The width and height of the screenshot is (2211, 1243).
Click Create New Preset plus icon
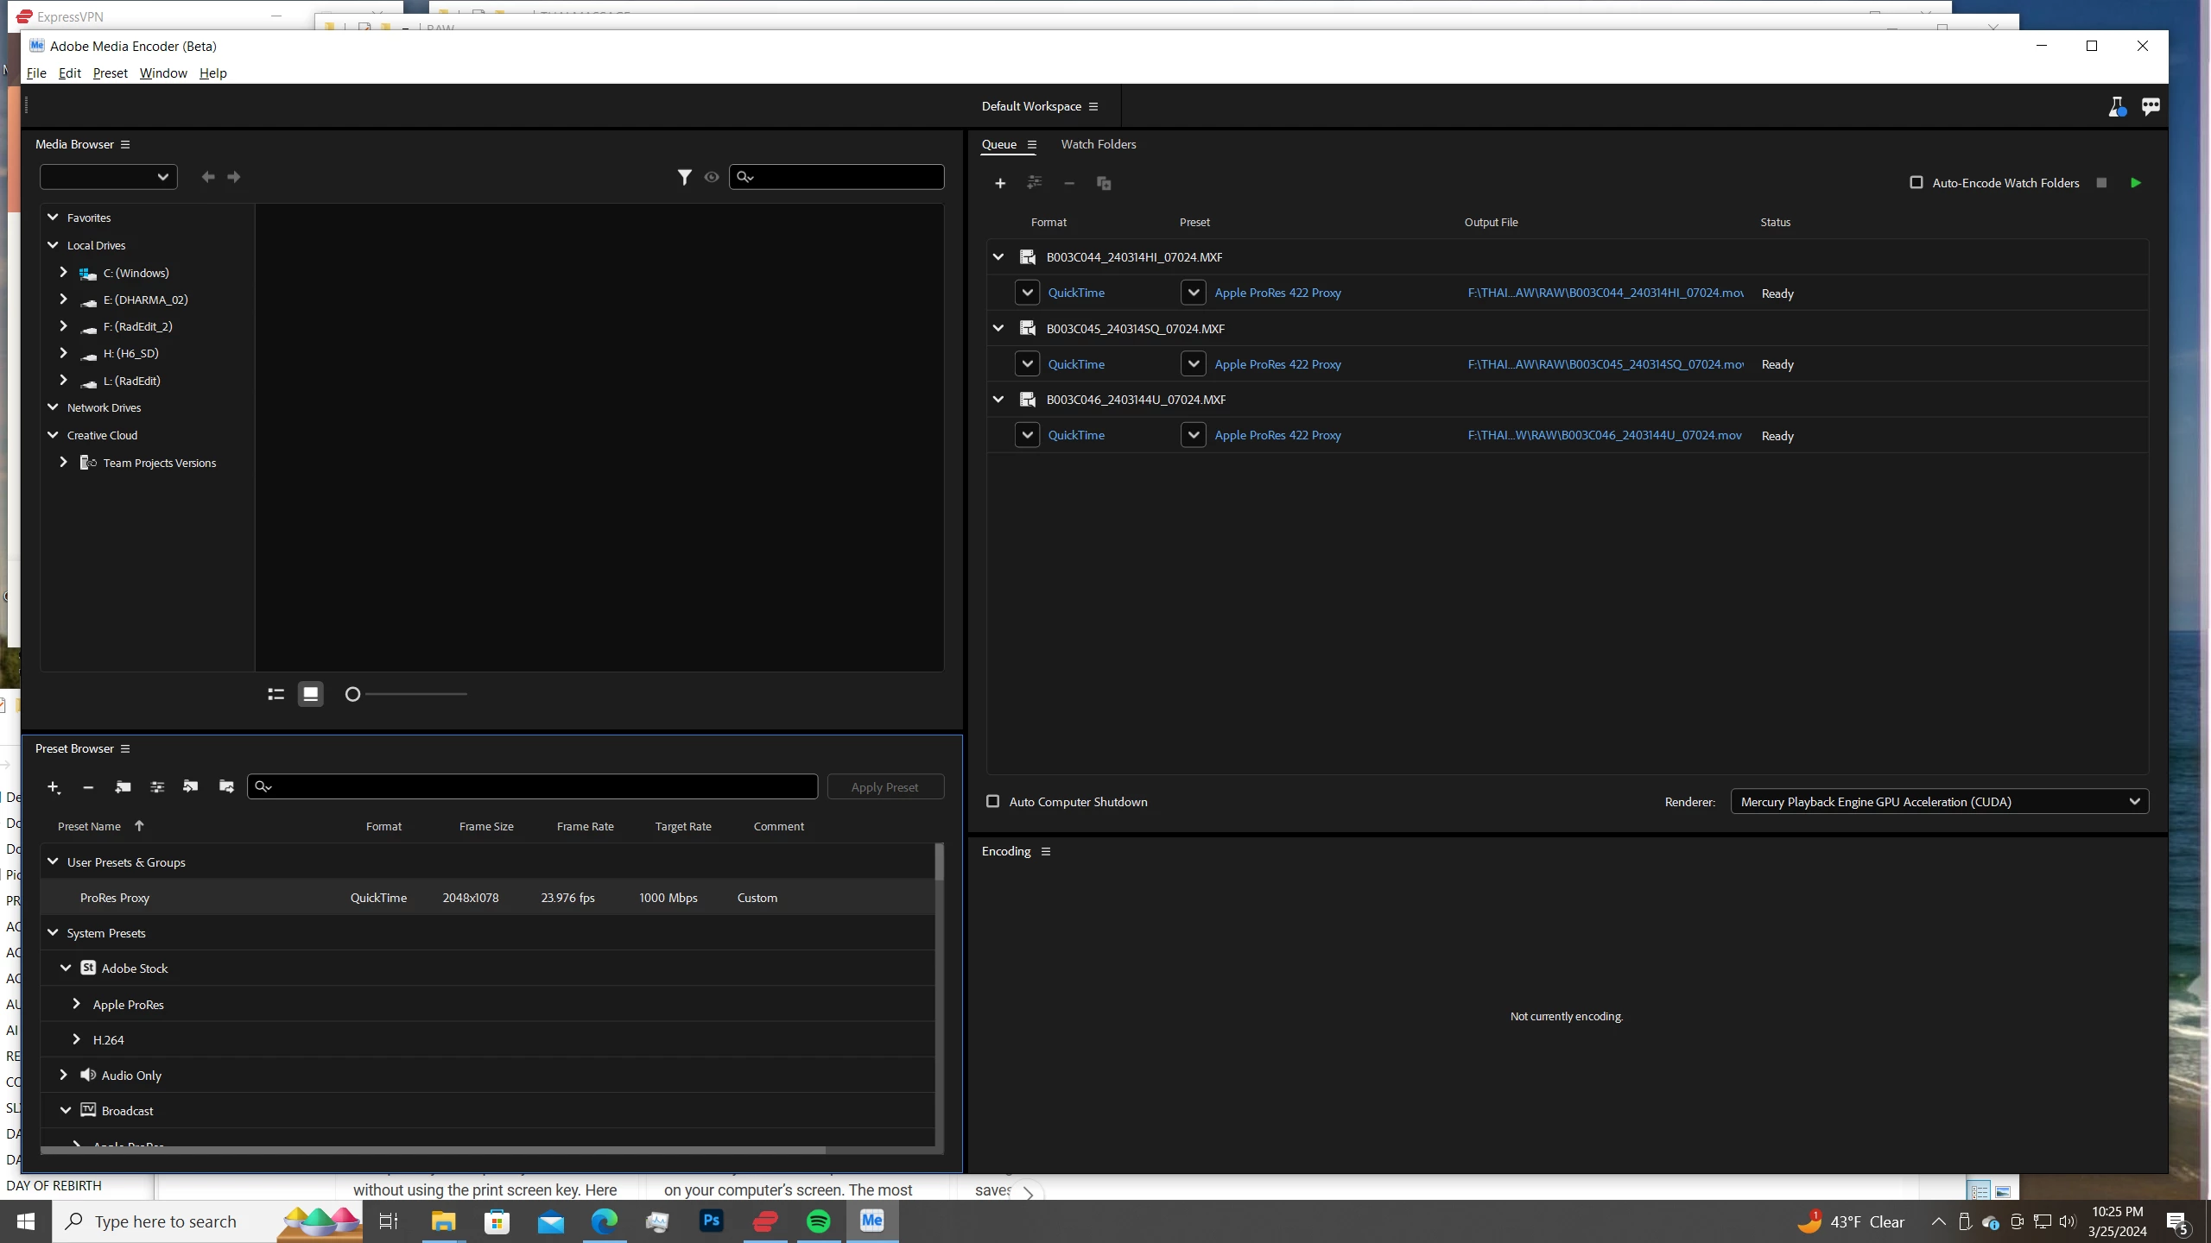pyautogui.click(x=54, y=787)
